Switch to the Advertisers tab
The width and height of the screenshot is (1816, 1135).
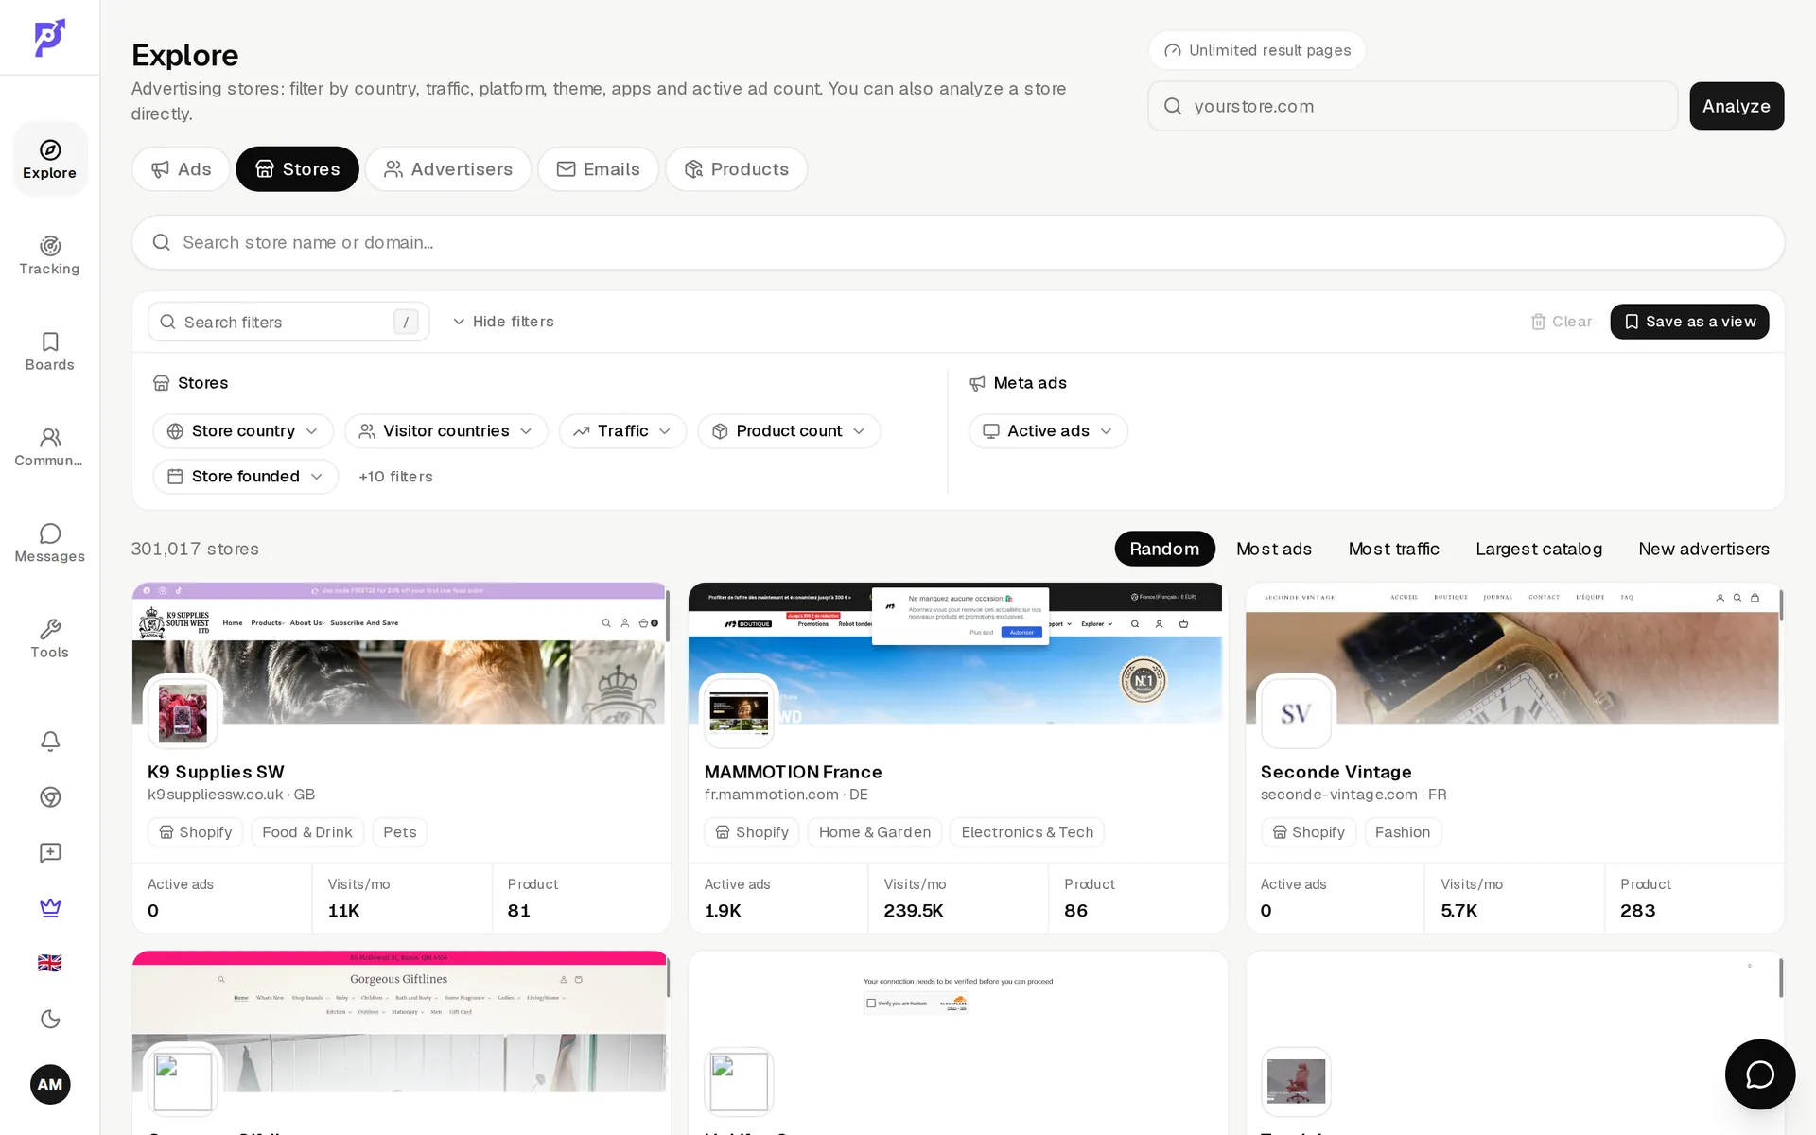coord(448,169)
